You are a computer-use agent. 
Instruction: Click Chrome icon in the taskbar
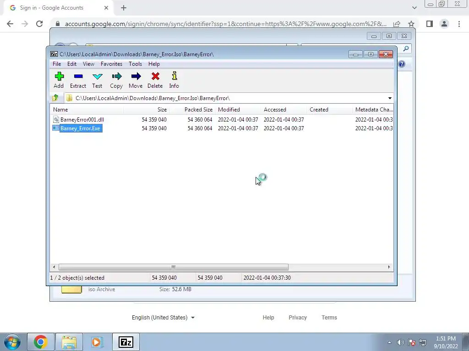[x=41, y=342]
